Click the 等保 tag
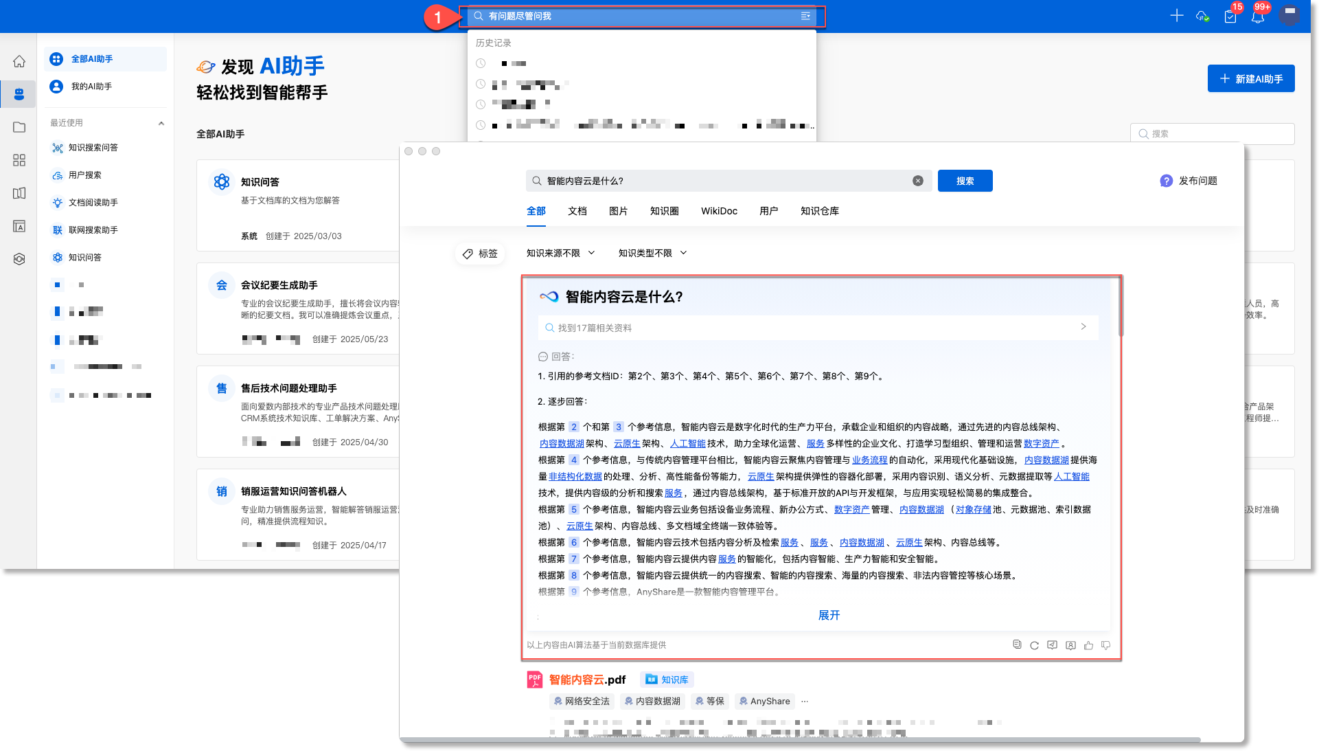1319x751 pixels. pyautogui.click(x=709, y=702)
